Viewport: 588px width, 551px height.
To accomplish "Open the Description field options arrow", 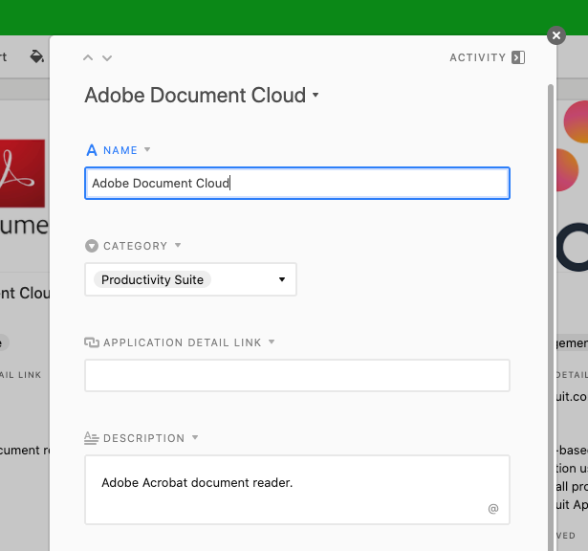I will [195, 437].
